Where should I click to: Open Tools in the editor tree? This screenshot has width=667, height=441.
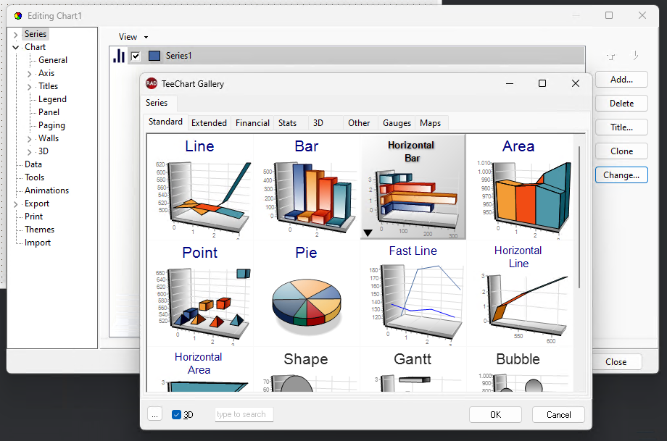[x=35, y=177]
